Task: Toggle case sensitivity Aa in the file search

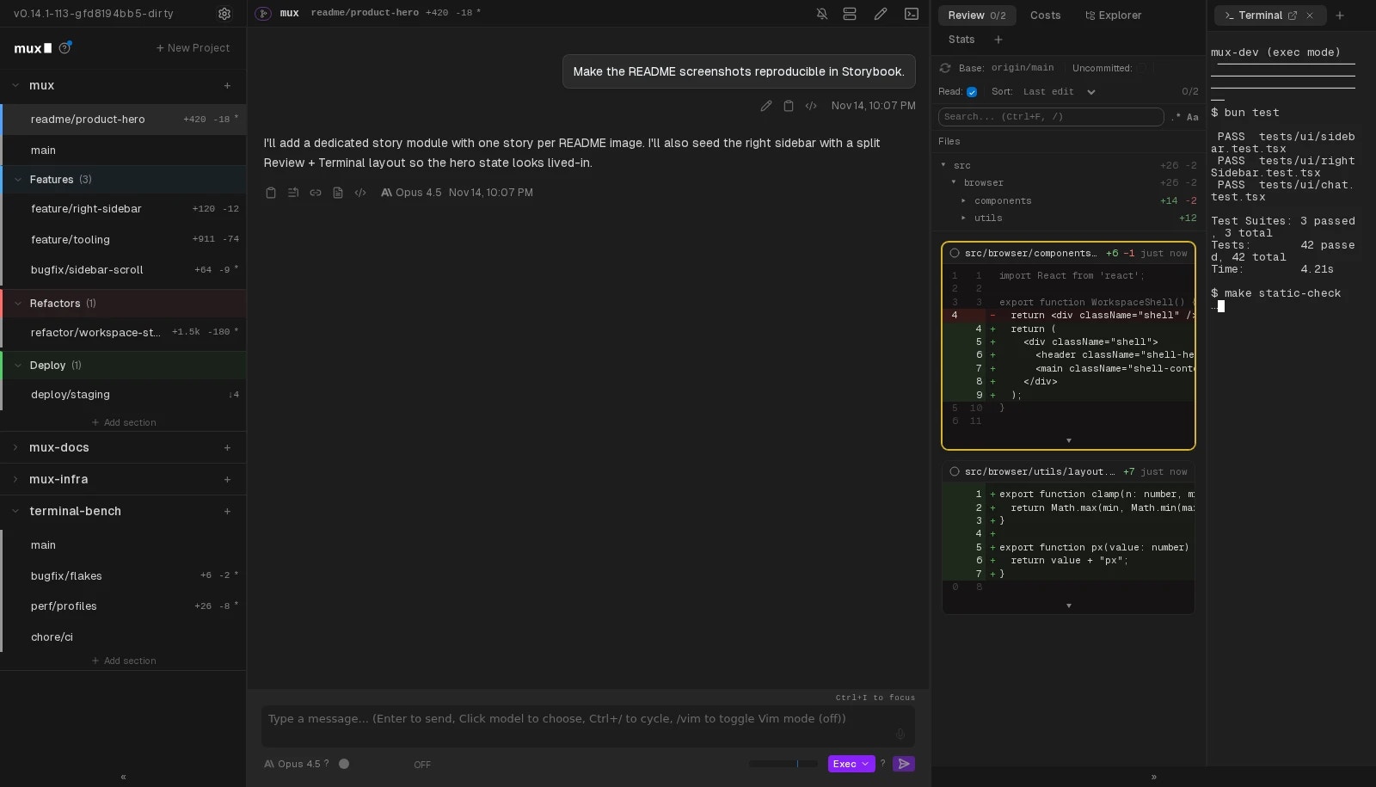Action: coord(1191,118)
